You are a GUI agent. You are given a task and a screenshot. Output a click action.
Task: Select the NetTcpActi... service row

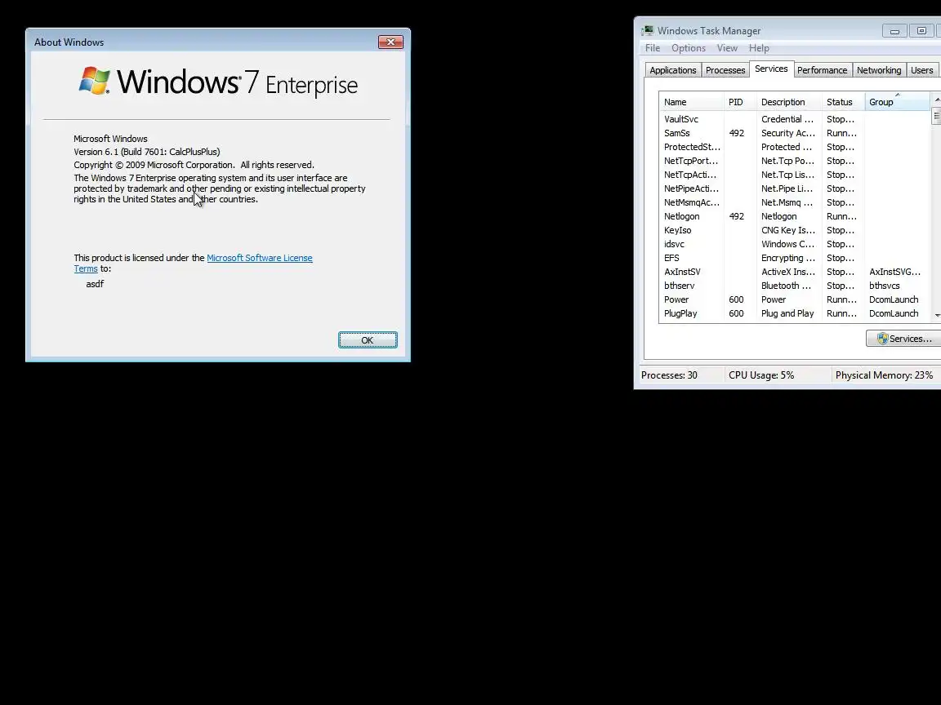pos(795,175)
